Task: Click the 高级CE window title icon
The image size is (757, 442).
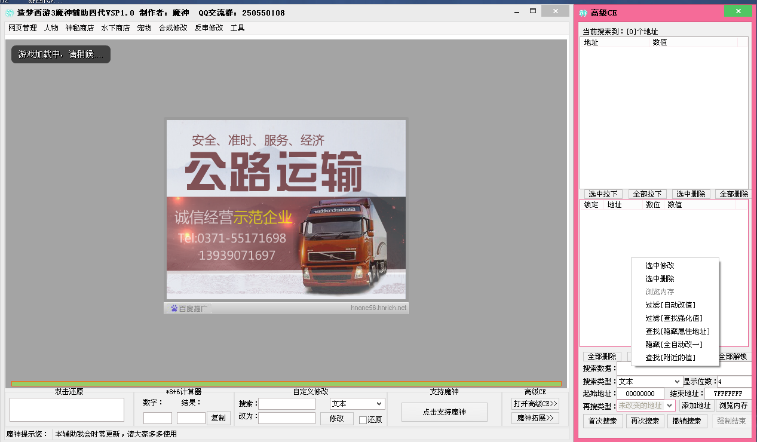Action: 584,13
